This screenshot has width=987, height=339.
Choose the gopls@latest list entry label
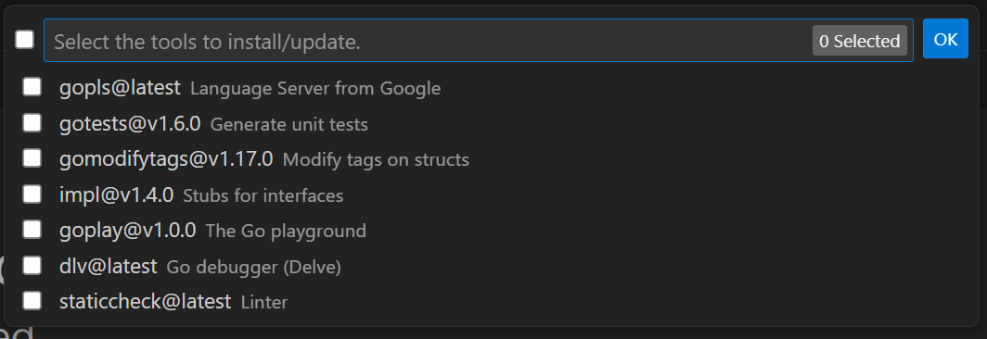click(x=121, y=88)
